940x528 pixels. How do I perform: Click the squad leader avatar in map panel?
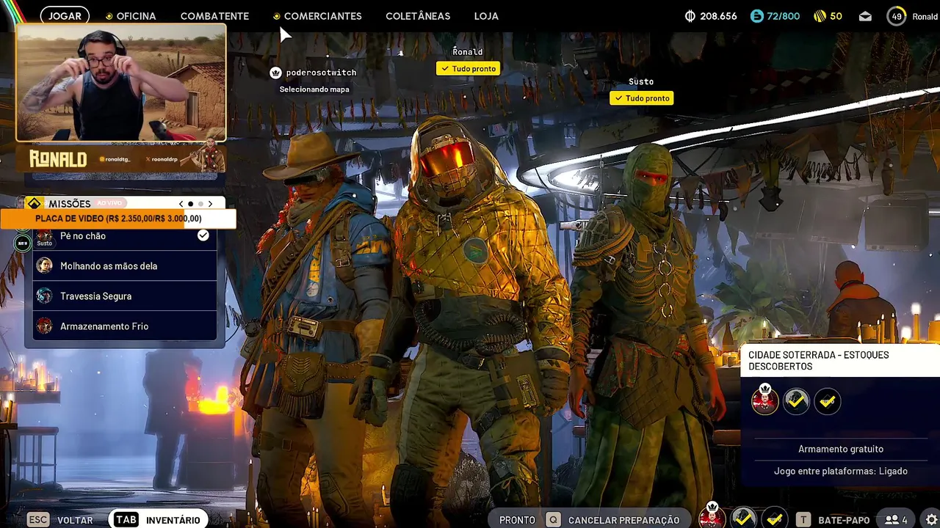[x=764, y=400]
